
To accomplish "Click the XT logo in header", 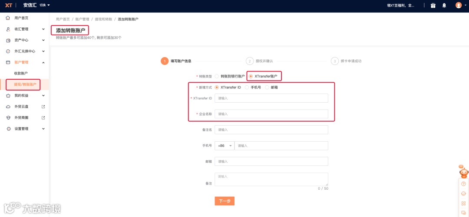I will point(9,5).
